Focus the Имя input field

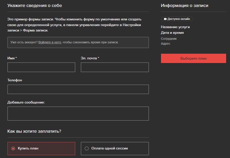41,67
